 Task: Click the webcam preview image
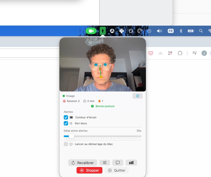click(103, 64)
